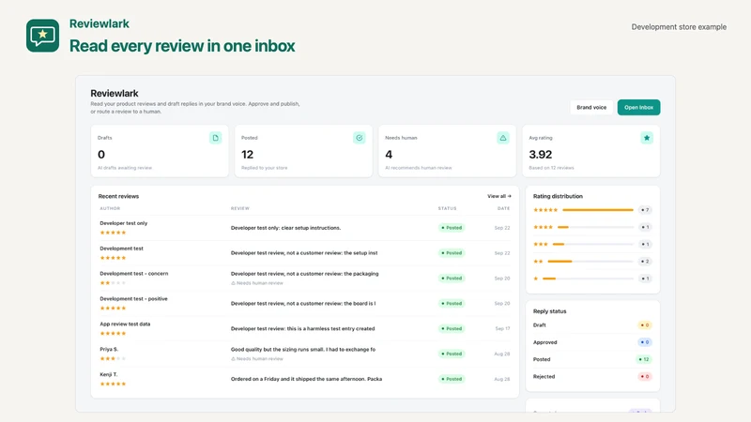Click Needs human review under the packaging review
751x422 pixels.
257,283
